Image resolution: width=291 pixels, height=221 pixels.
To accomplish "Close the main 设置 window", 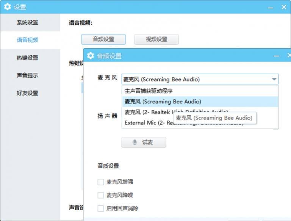I will pyautogui.click(x=284, y=7).
